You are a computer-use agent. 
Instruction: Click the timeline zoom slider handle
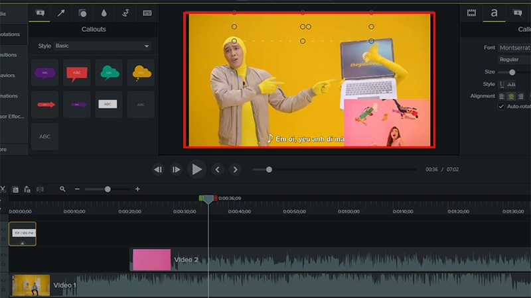[x=108, y=189]
